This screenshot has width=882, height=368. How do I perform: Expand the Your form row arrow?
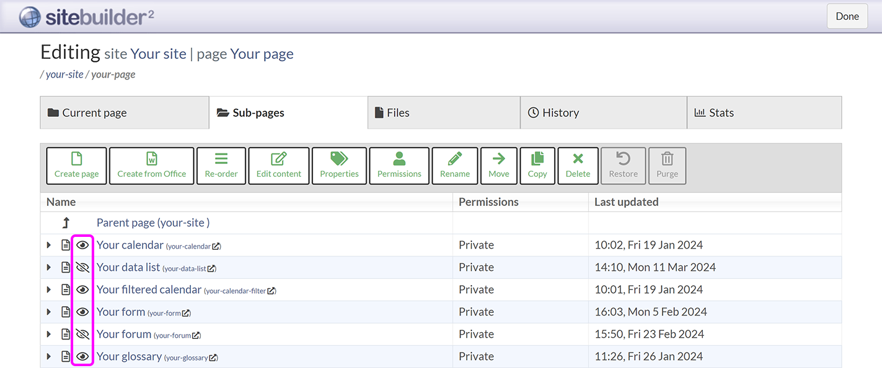tap(49, 312)
